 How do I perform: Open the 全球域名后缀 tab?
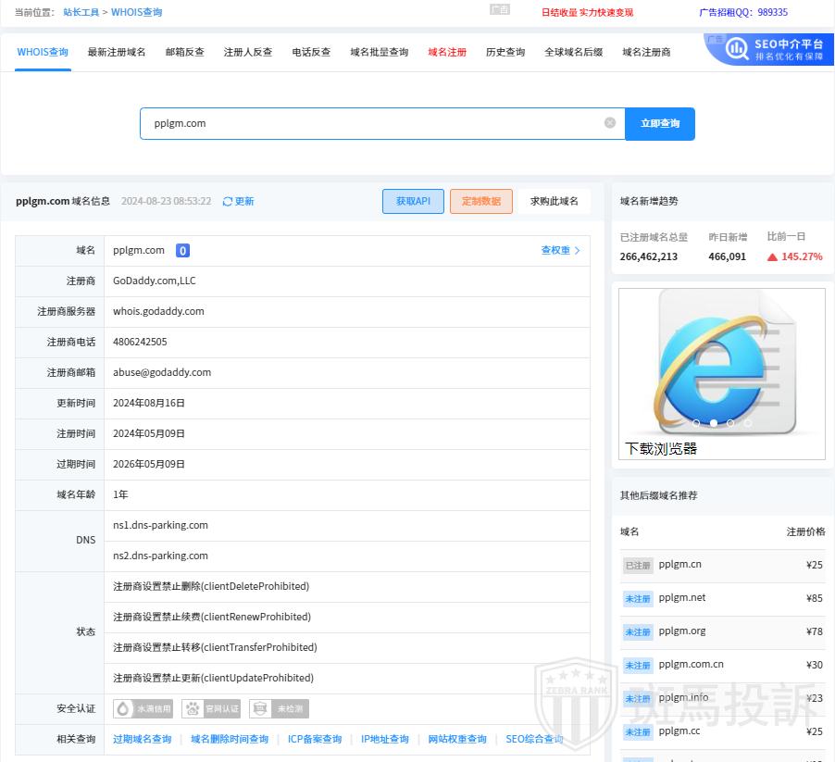coord(573,53)
